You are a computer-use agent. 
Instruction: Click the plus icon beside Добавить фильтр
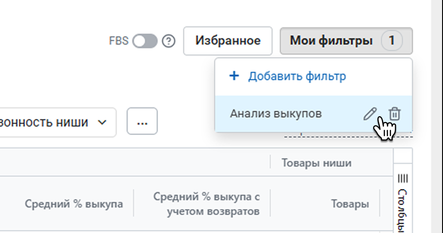click(x=234, y=76)
